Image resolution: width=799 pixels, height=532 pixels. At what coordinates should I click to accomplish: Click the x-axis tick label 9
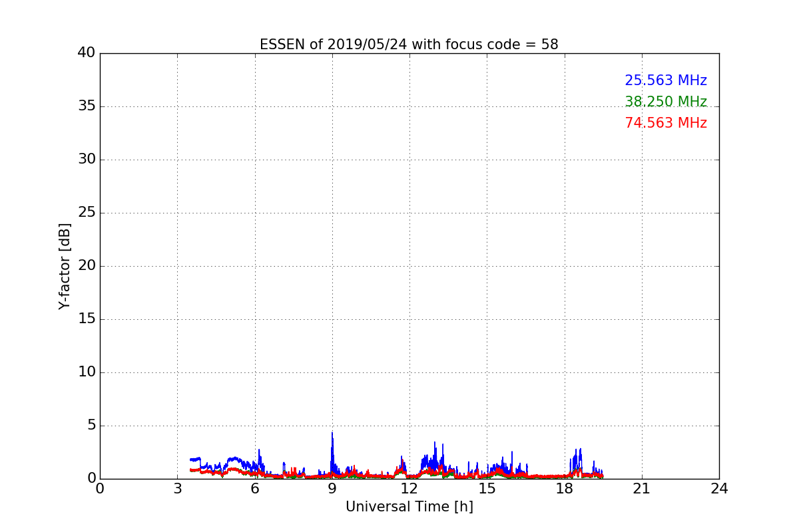[x=332, y=489]
